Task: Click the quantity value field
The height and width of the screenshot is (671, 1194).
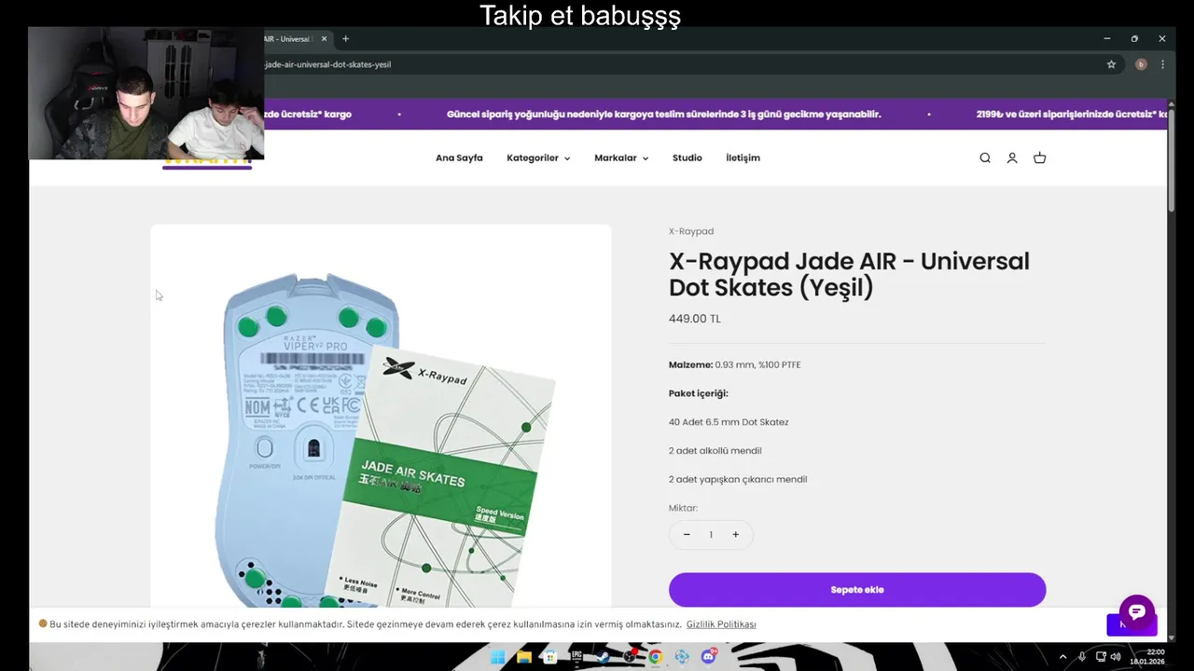Action: click(711, 535)
